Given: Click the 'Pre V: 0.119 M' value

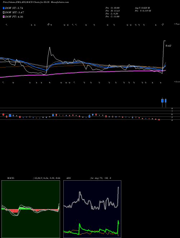Looking at the screenshot, I should point(143,11).
